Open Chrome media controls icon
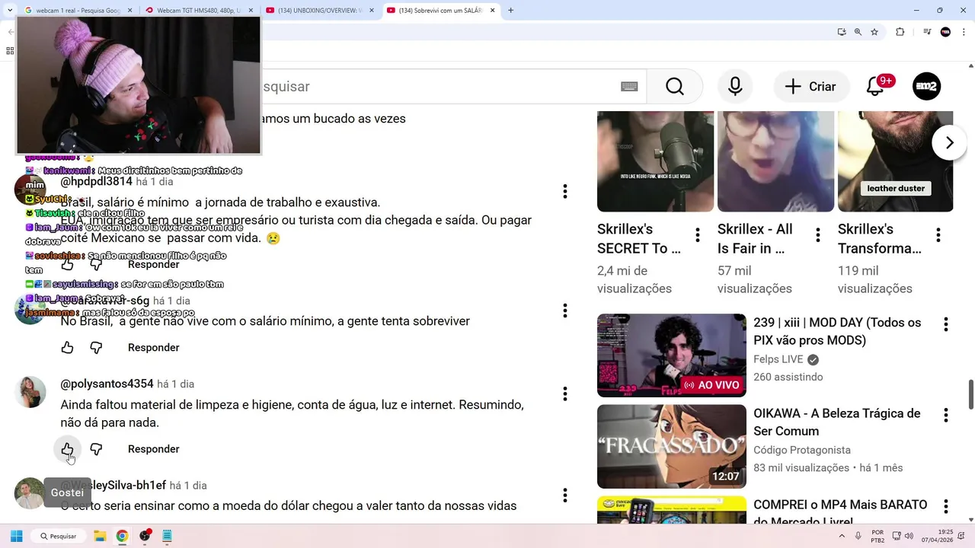The height and width of the screenshot is (548, 975). [927, 32]
